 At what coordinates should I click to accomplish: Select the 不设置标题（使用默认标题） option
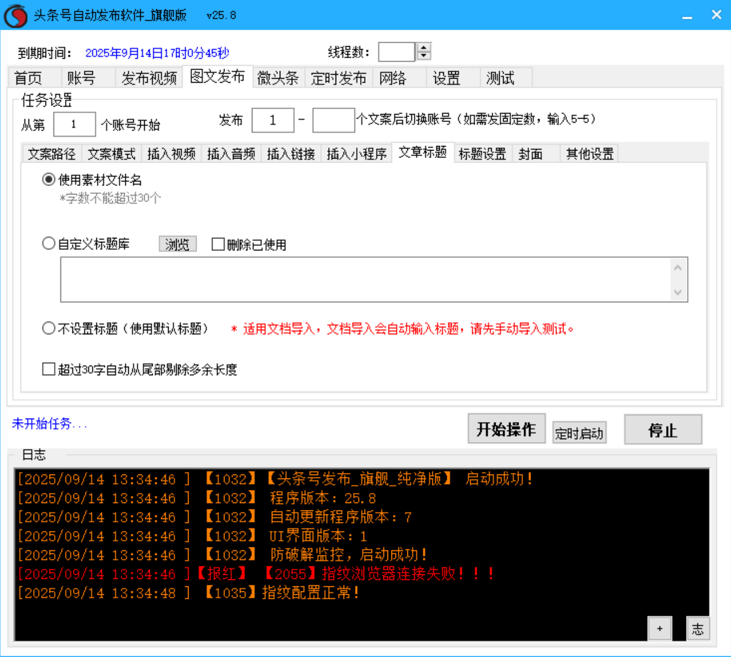[48, 328]
